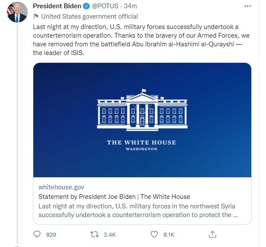Click the 3.4K retweet count
This screenshot has height=247, width=266.
click(109, 234)
